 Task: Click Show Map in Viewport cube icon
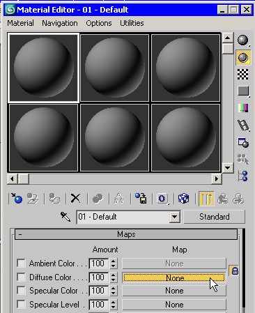coord(183,199)
